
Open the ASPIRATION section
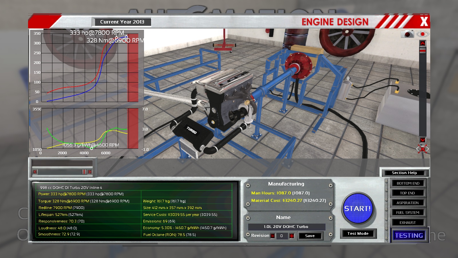408,203
